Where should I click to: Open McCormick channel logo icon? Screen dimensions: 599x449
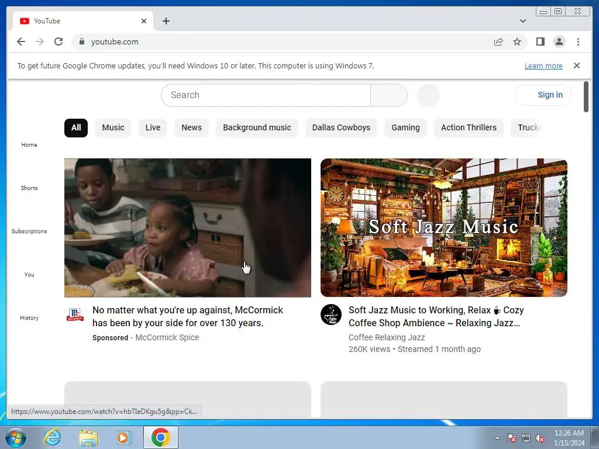pyautogui.click(x=75, y=315)
